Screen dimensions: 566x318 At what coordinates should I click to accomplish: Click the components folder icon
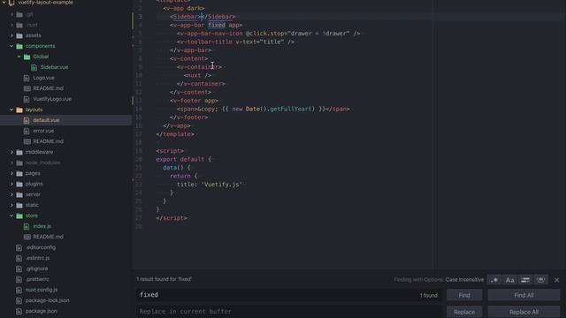click(19, 46)
